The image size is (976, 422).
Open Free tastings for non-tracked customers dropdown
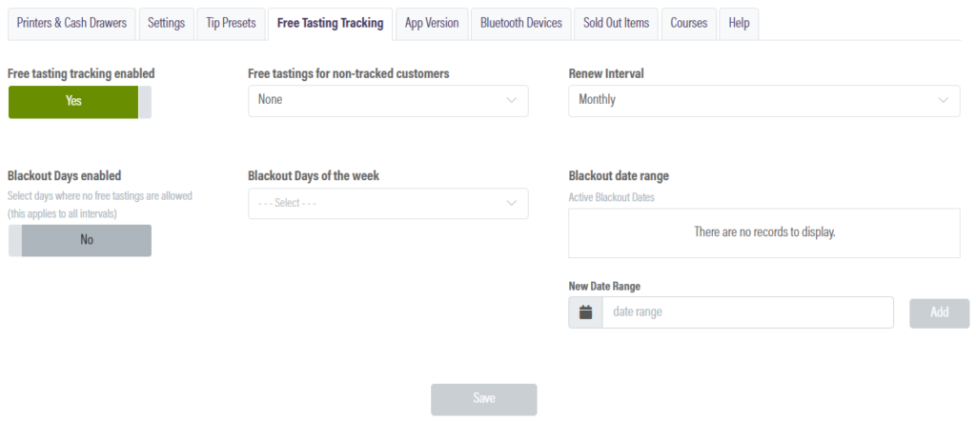[388, 101]
